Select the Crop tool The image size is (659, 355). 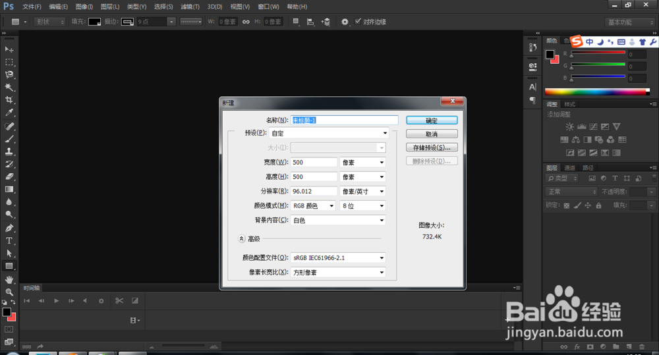pyautogui.click(x=9, y=100)
